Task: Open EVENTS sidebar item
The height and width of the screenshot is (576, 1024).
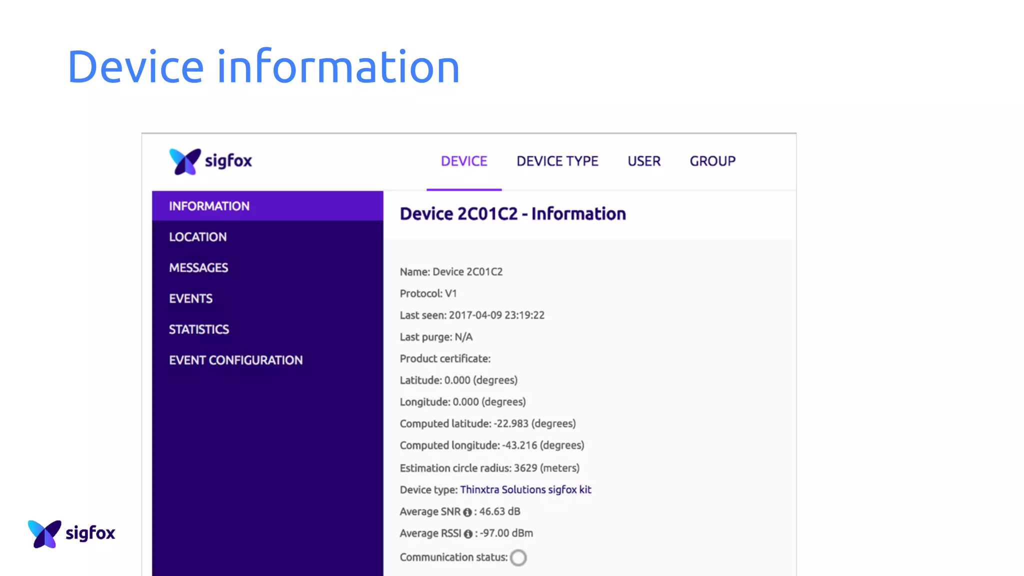Action: [190, 298]
